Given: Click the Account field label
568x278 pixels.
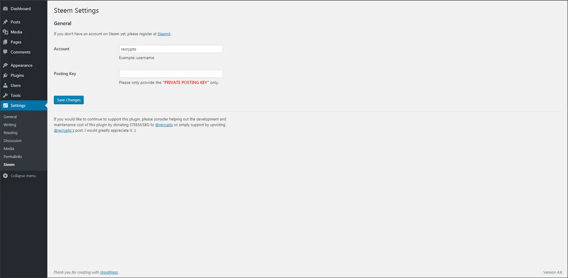Looking at the screenshot, I should point(62,49).
